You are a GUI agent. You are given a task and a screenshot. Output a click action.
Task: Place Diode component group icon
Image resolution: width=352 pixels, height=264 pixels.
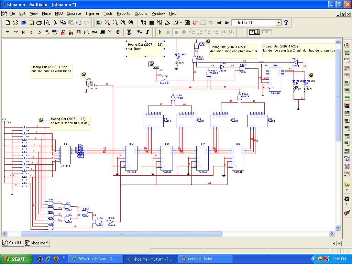coord(23,32)
